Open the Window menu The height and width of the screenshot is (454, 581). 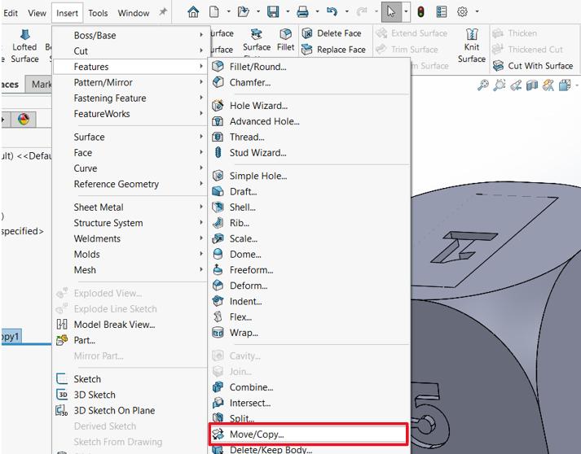tap(134, 13)
